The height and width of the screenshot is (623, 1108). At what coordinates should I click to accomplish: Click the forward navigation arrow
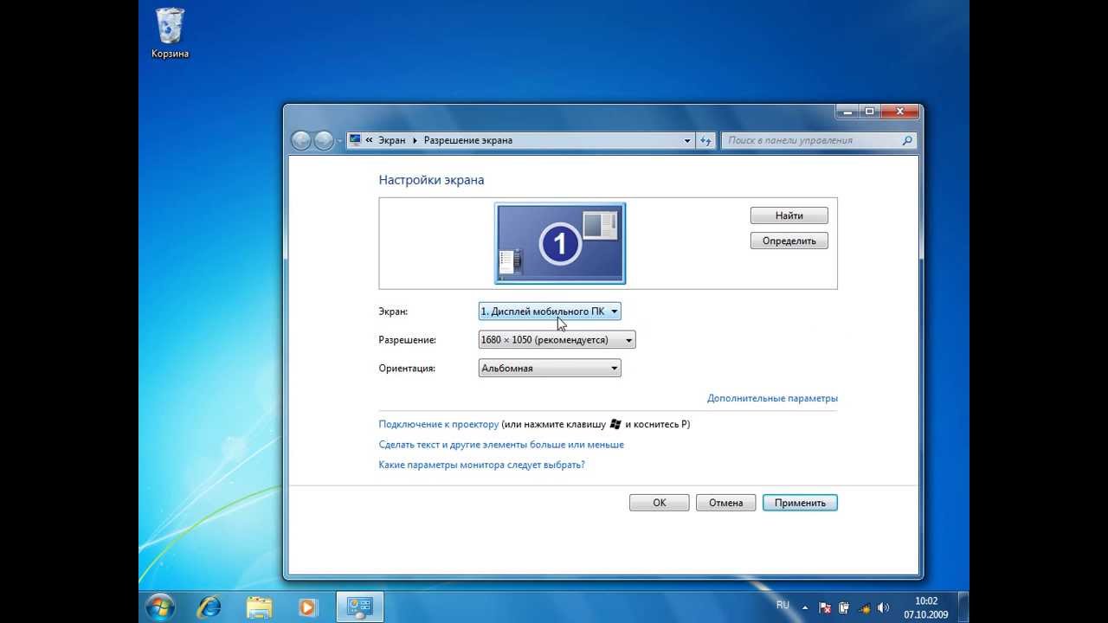(324, 140)
